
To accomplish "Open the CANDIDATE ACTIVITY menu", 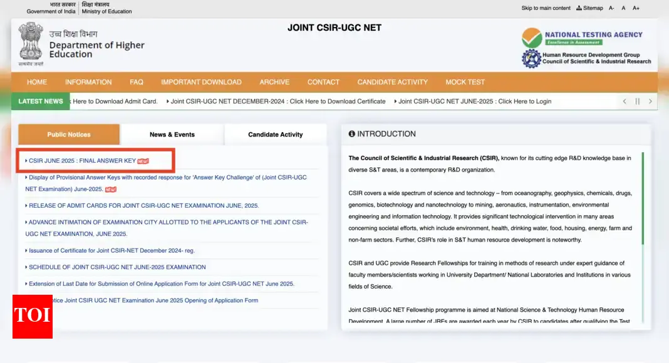I will coord(393,82).
